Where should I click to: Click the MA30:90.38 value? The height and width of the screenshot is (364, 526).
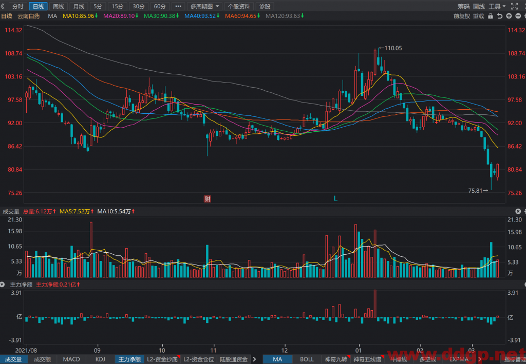[161, 16]
